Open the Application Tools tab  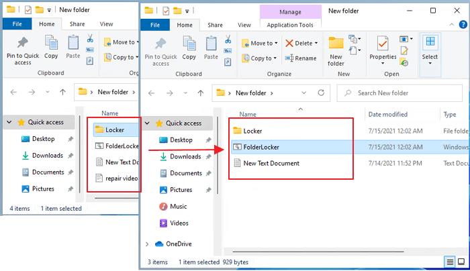click(290, 25)
